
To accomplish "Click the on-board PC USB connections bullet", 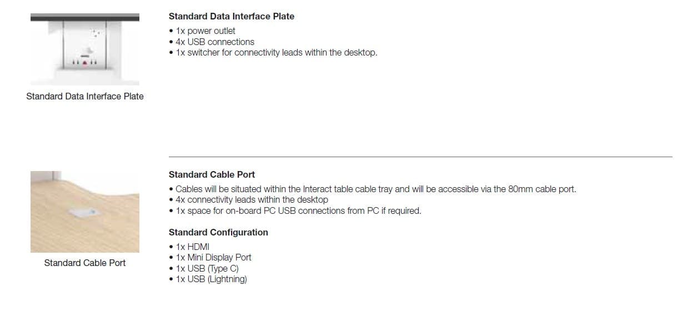I will (x=298, y=210).
